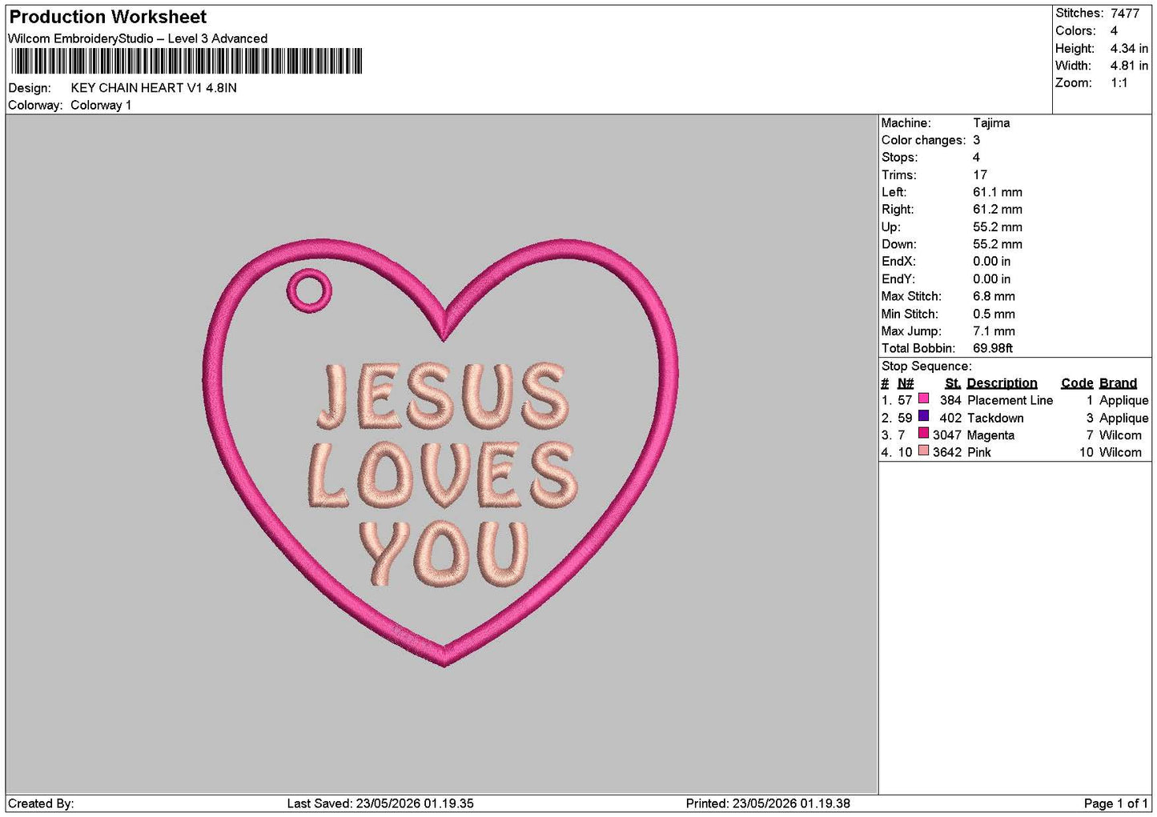Click the Max Stitch value 6.8 mm
Viewport: 1157px width, 817px height.
994,297
